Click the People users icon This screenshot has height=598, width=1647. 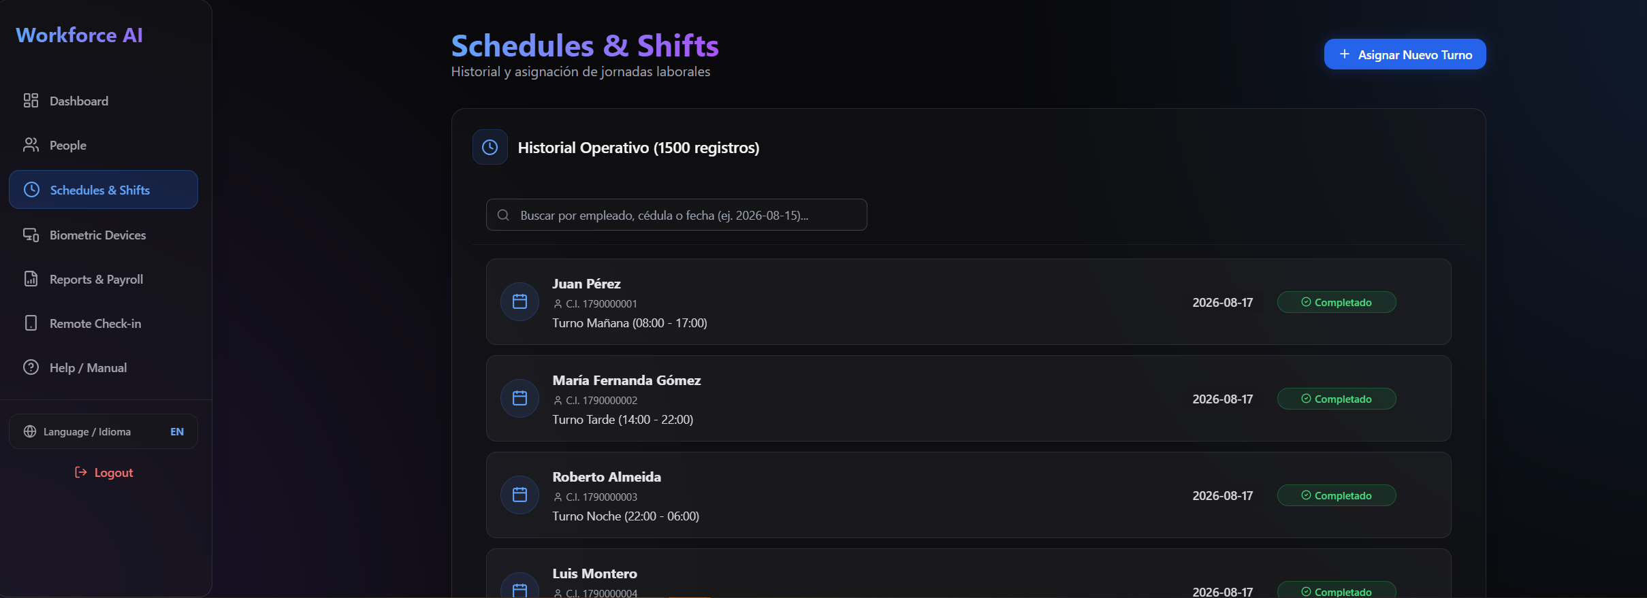pos(31,145)
